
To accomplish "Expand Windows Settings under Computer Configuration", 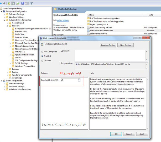I will [x=4, y=17].
